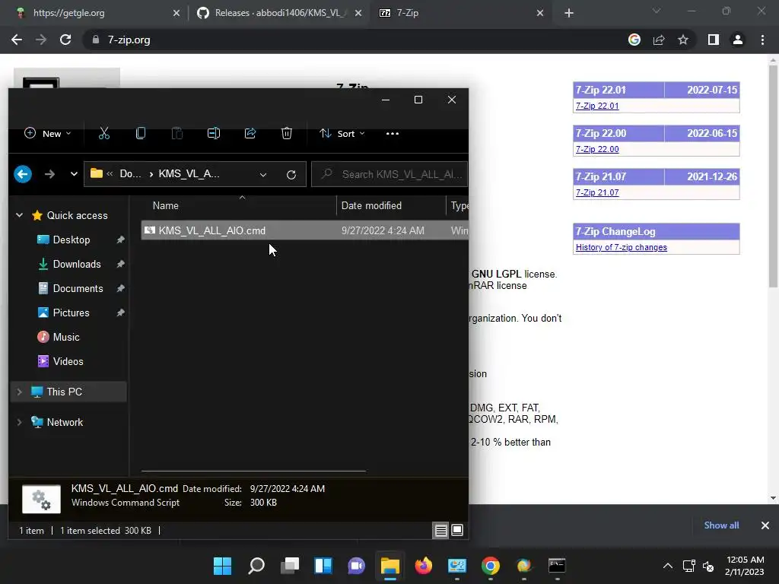
Task: Dismiss the Chrome downloads bar
Action: pyautogui.click(x=765, y=525)
